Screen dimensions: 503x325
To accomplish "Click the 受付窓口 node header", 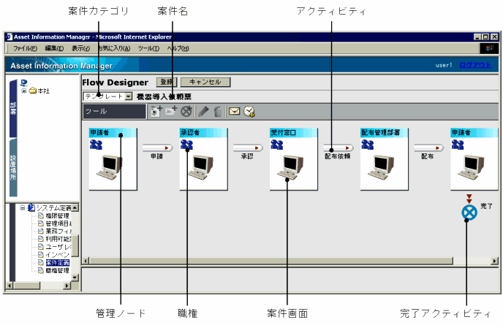I will 294,132.
